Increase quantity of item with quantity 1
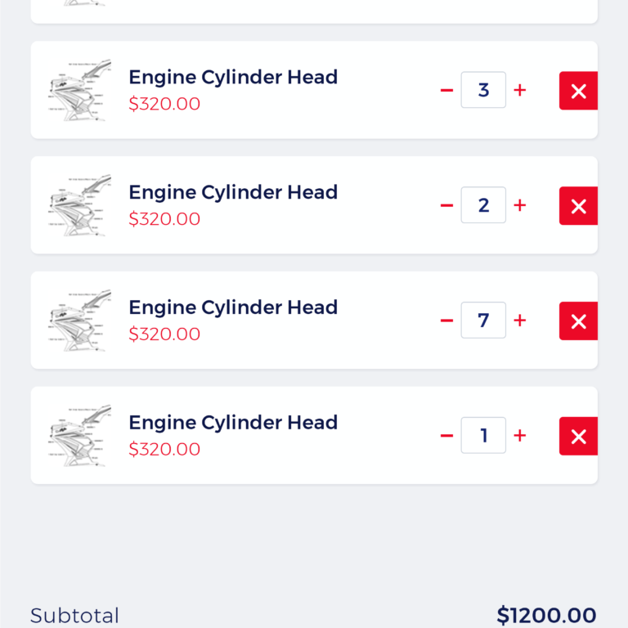Screen dimensions: 628x628 coord(520,436)
